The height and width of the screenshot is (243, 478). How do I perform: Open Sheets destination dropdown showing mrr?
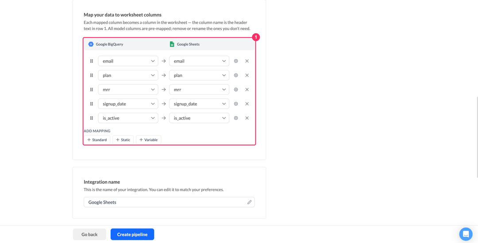[199, 90]
